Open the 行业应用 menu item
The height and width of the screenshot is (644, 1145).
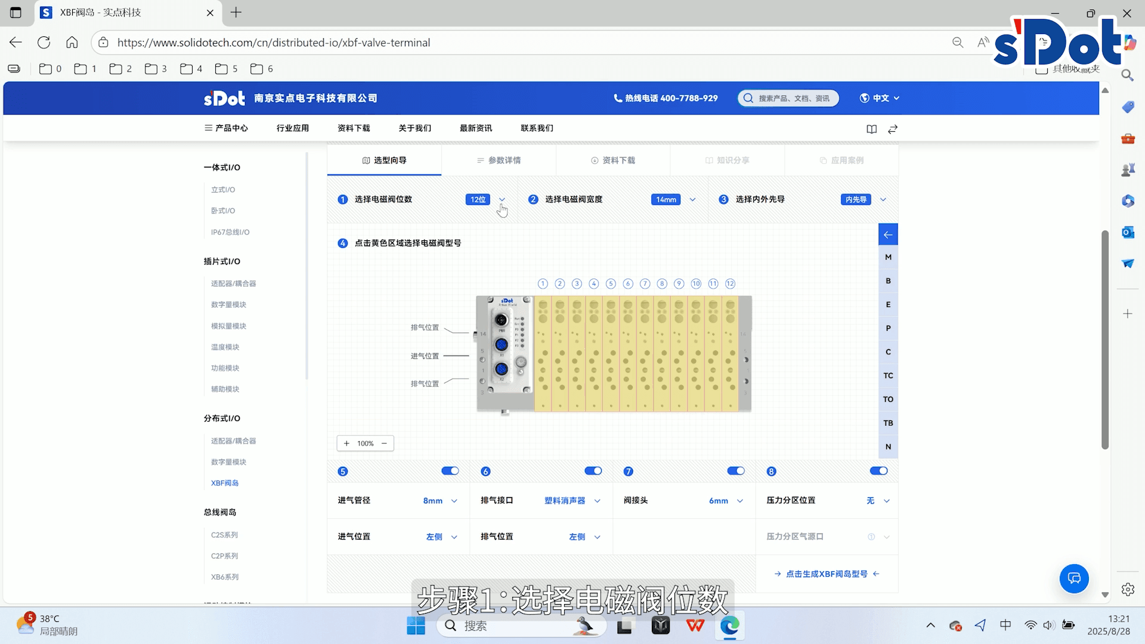point(293,128)
